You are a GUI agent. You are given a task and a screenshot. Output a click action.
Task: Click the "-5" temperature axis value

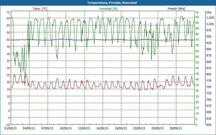tap(8, 118)
